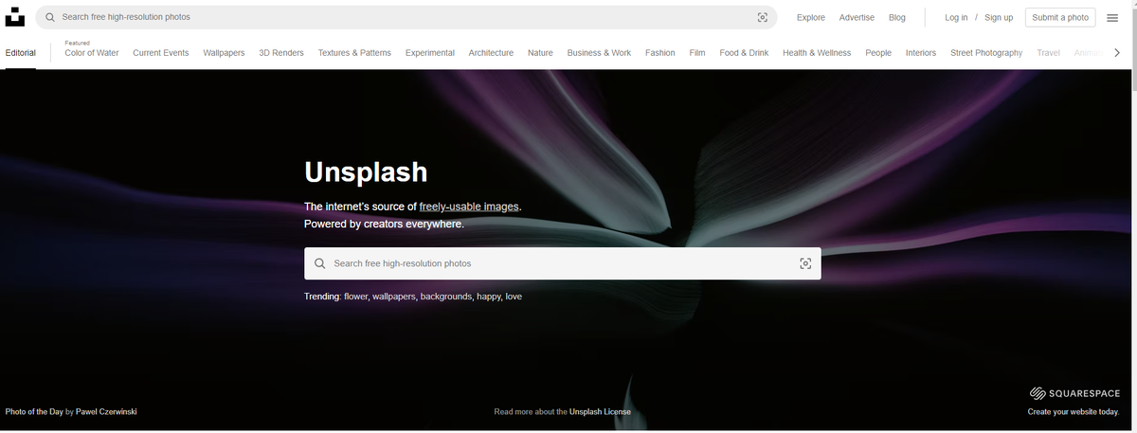Click Log in
Viewport: 1137px width, 433px height.
[x=956, y=17]
